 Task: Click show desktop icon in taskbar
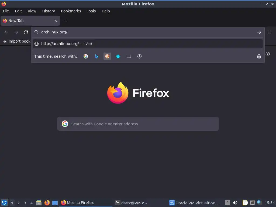55,203
